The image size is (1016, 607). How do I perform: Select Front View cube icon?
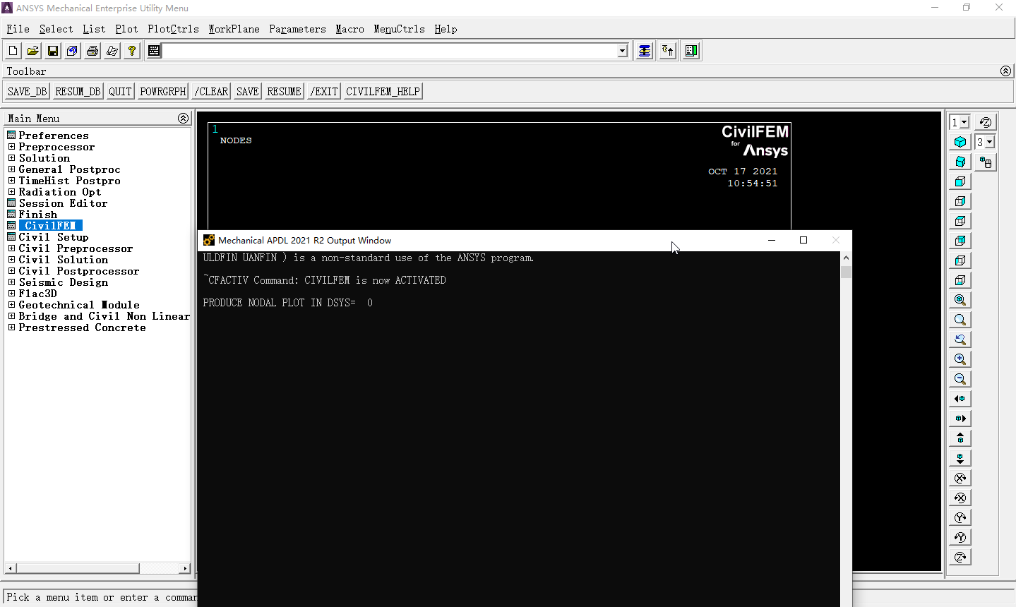coord(960,181)
